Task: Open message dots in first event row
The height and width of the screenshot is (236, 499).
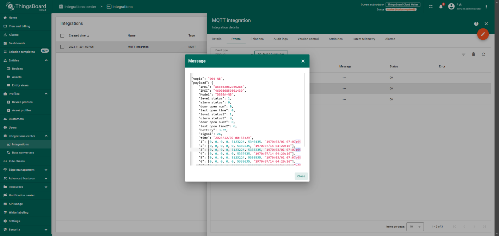Action: pyautogui.click(x=344, y=78)
